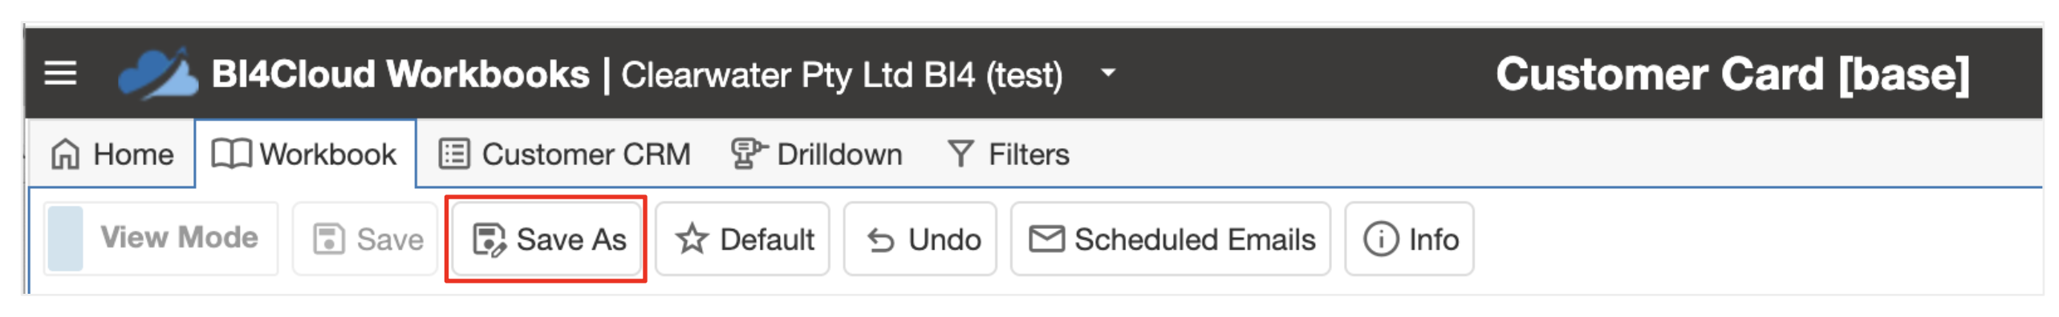This screenshot has width=2059, height=317.
Task: Click the Default star icon
Action: click(692, 239)
